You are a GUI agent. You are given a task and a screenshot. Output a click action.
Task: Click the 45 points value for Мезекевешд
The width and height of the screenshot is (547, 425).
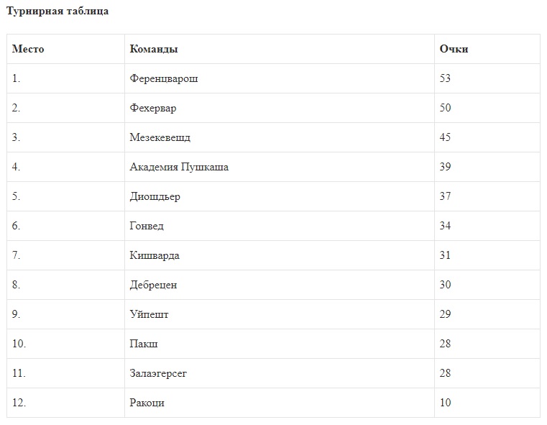tap(445, 137)
